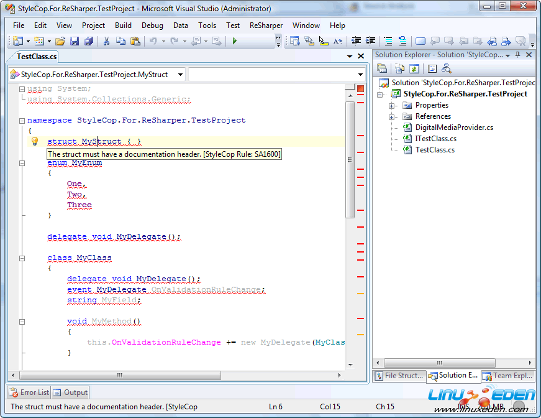
Task: Open the Add New Item dropdown arrow
Action: point(49,42)
